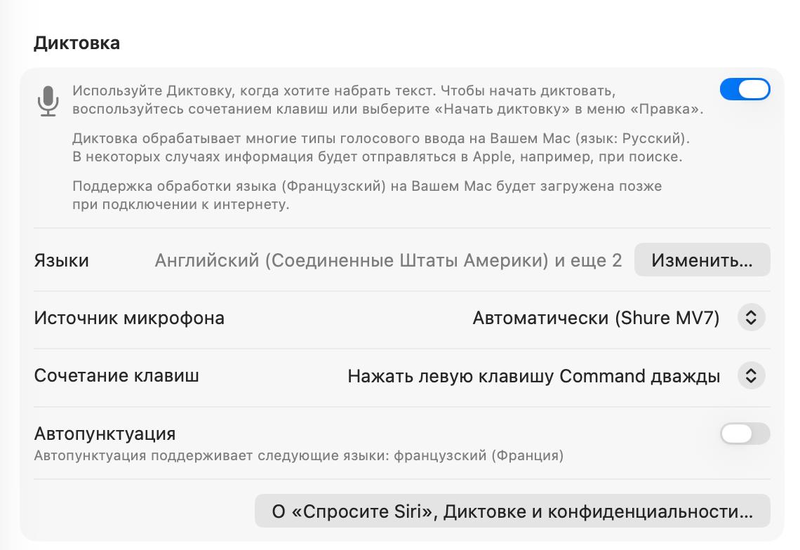Click the Автопунктуация label
This screenshot has height=550, width=800.
(105, 434)
